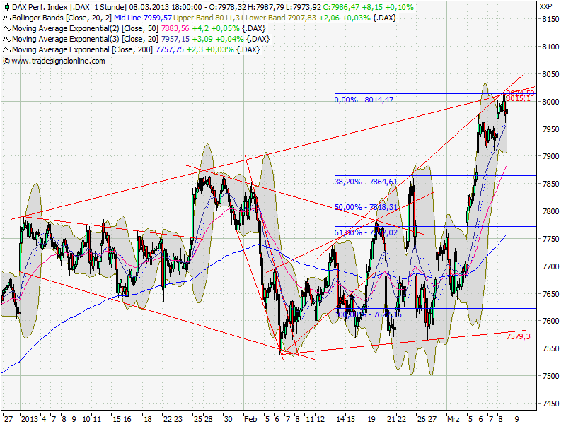Click the Exponential(3) moving average line icon

pos(7,40)
